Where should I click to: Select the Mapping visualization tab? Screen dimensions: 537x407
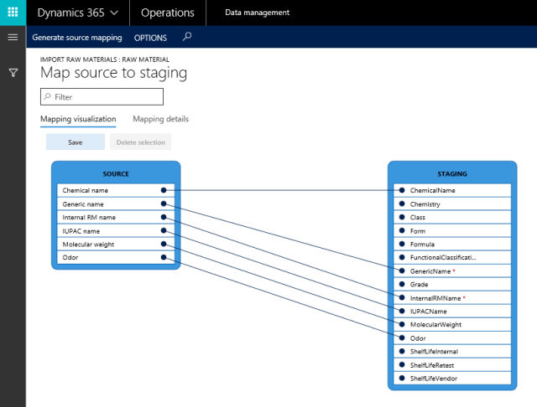click(x=78, y=119)
